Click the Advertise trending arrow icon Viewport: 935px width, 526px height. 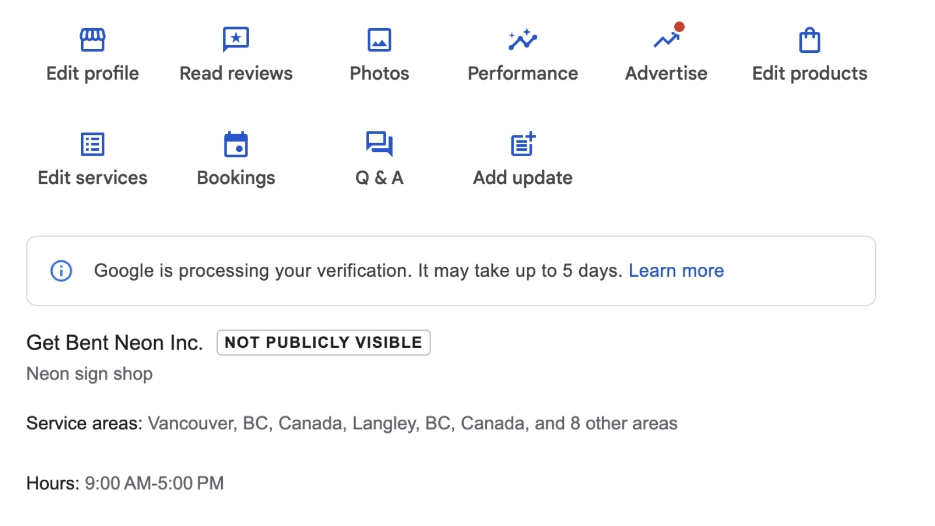pos(666,40)
